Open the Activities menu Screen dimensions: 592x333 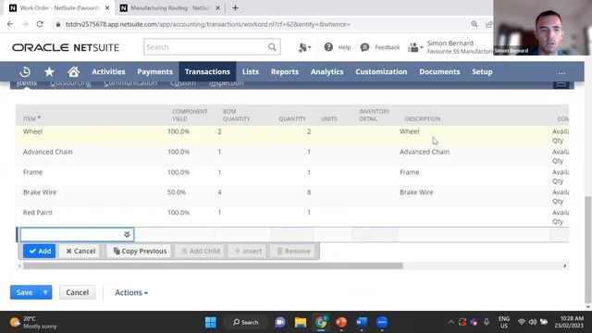pos(108,72)
